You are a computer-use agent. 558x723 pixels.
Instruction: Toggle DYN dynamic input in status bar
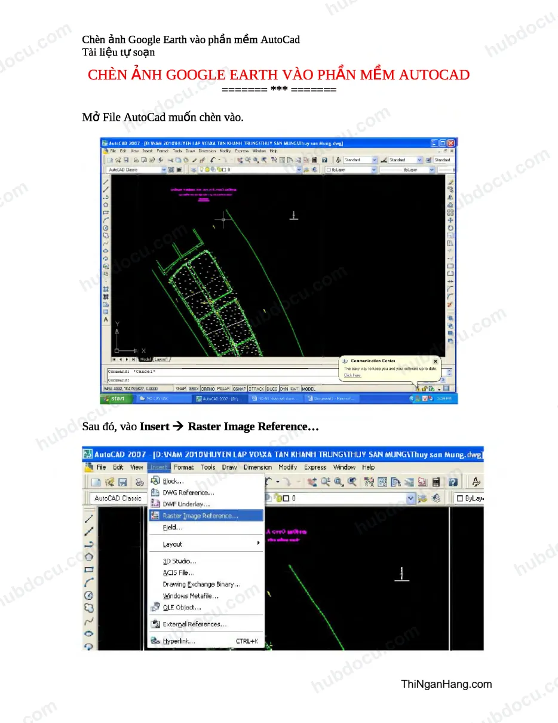tap(284, 389)
